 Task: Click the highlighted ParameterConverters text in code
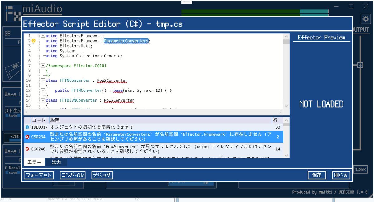127,41
